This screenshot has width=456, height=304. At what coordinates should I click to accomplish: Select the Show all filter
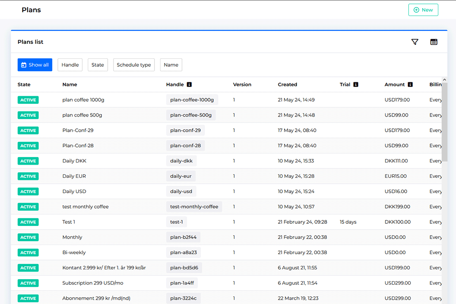(x=35, y=65)
